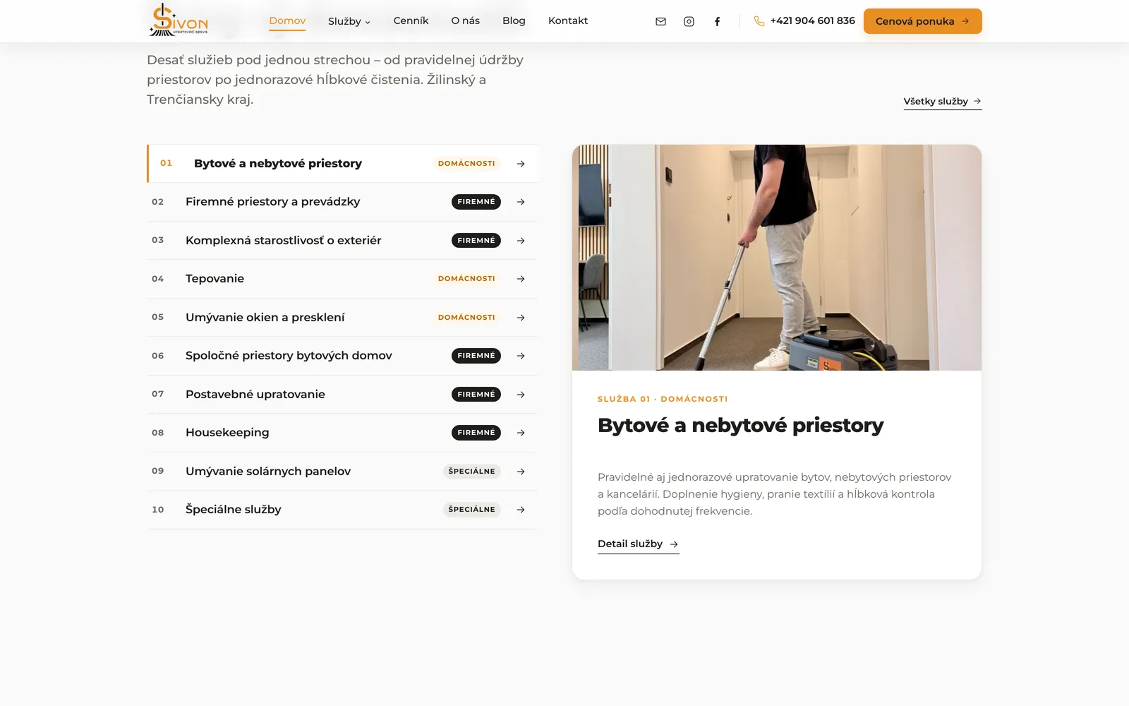
Task: Expand the Služby dropdown menu
Action: coord(349,21)
